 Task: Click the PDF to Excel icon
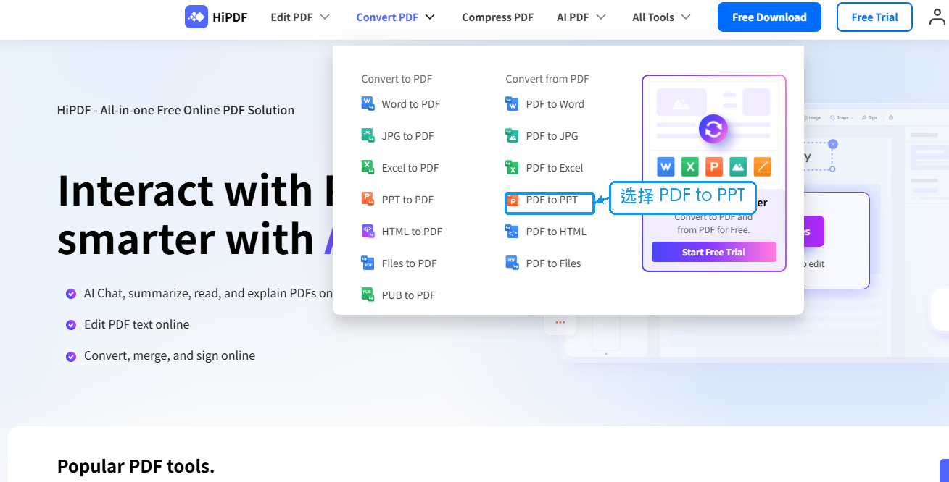(513, 167)
